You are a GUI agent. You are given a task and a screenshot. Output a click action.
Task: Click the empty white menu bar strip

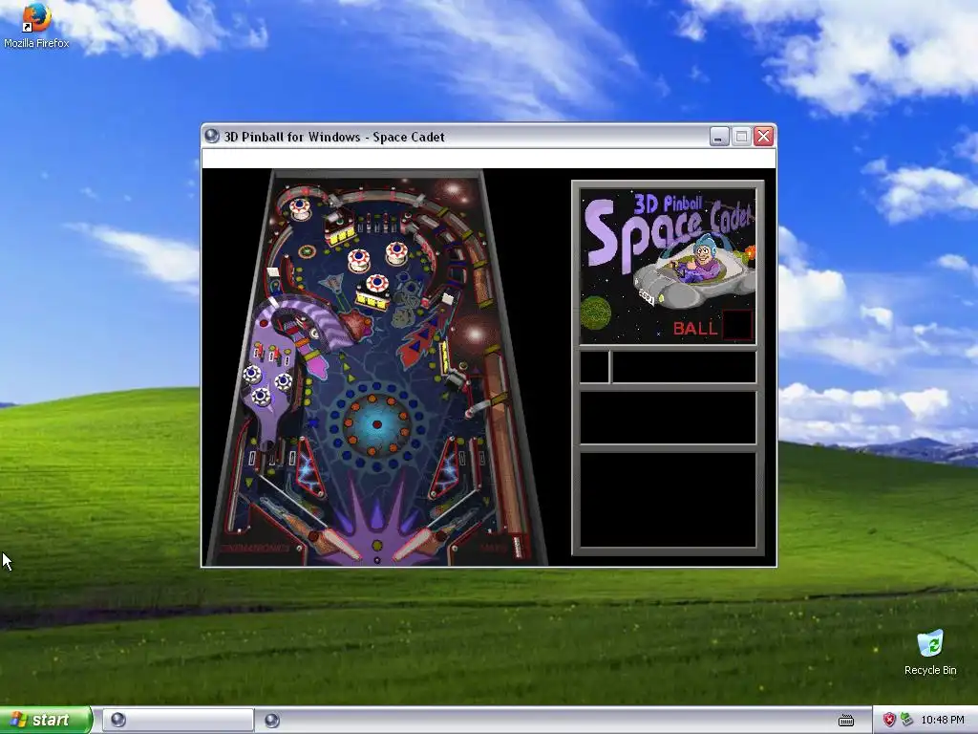pyautogui.click(x=489, y=159)
